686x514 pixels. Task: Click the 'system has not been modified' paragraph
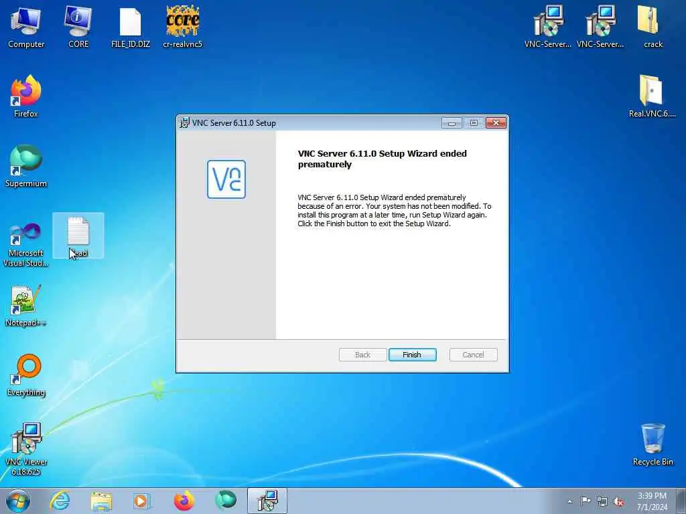[x=394, y=210]
